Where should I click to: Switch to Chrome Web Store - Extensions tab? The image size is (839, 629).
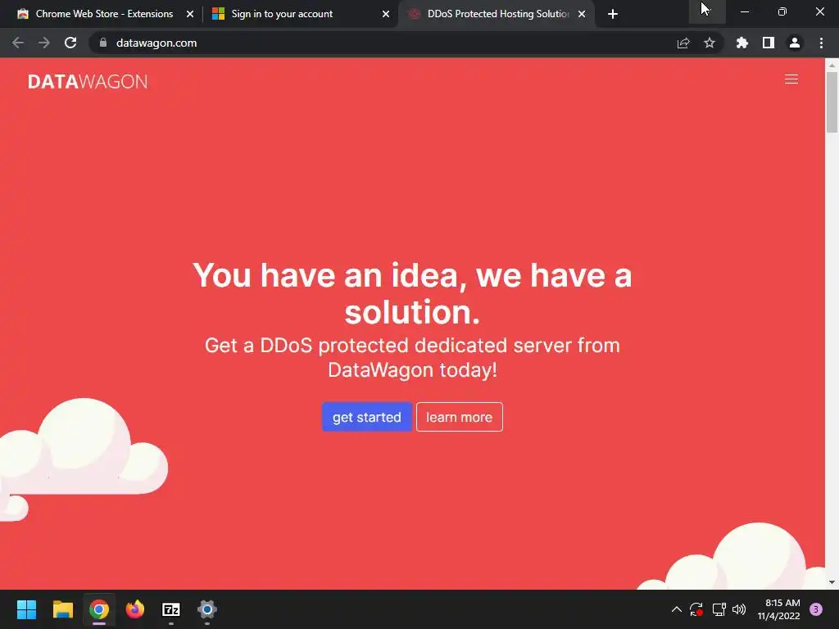(x=104, y=14)
